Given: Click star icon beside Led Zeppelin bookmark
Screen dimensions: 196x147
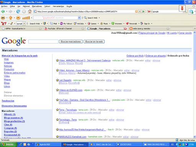Looking at the screenshot, I should click(x=57, y=80).
